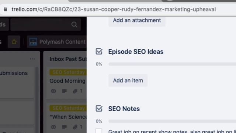Image resolution: width=236 pixels, height=133 pixels.
Task: Open the list options three-dot menu
Action: tap(32, 59)
